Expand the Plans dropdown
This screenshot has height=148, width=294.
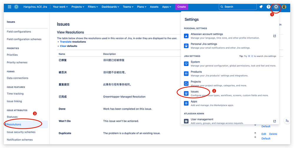[142, 7]
